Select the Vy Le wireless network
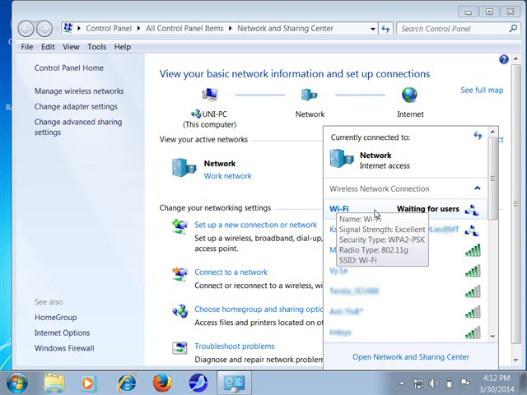Image resolution: width=527 pixels, height=395 pixels. point(406,271)
